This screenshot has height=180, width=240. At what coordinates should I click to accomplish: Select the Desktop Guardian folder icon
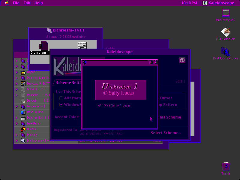[x=23, y=78]
